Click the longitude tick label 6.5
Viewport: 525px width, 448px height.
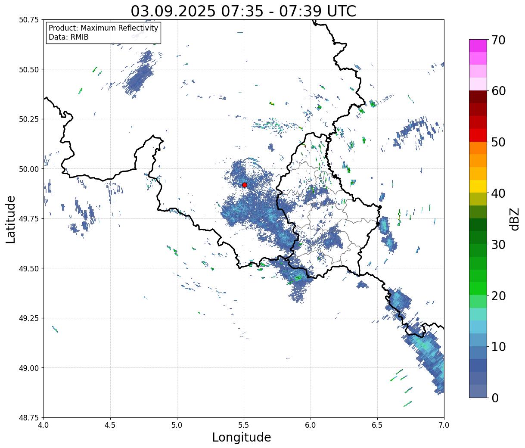coord(377,425)
